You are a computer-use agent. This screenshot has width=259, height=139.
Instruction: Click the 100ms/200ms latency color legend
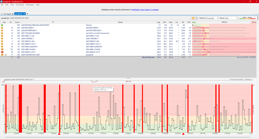click(x=247, y=18)
